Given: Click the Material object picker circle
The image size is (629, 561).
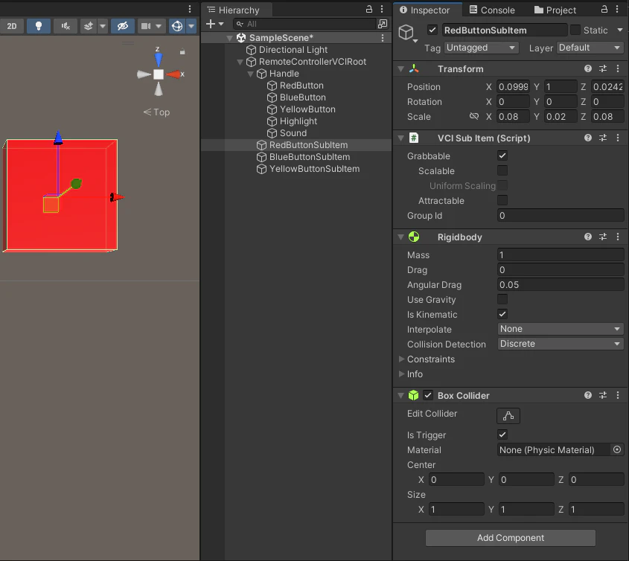Looking at the screenshot, I should [x=617, y=450].
